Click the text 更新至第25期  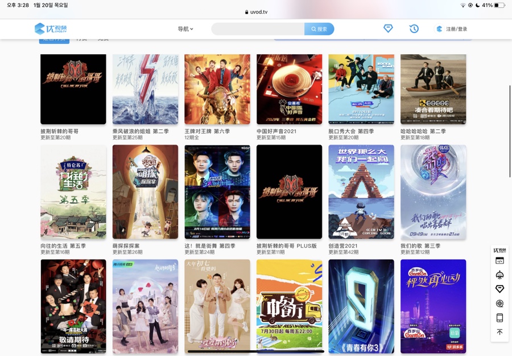(x=127, y=138)
